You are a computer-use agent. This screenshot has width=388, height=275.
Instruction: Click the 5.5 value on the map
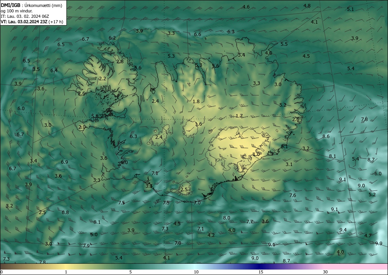[284, 44]
